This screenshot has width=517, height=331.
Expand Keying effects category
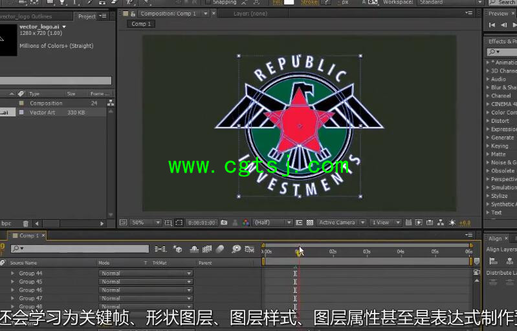tap(488, 146)
